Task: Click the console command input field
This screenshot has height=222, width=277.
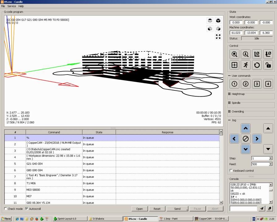Action: [243, 209]
